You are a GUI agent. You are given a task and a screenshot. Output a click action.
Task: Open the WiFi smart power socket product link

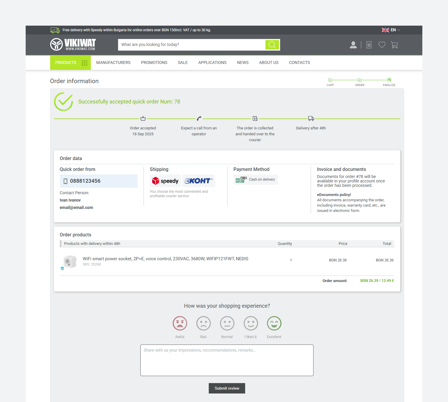tap(165, 259)
